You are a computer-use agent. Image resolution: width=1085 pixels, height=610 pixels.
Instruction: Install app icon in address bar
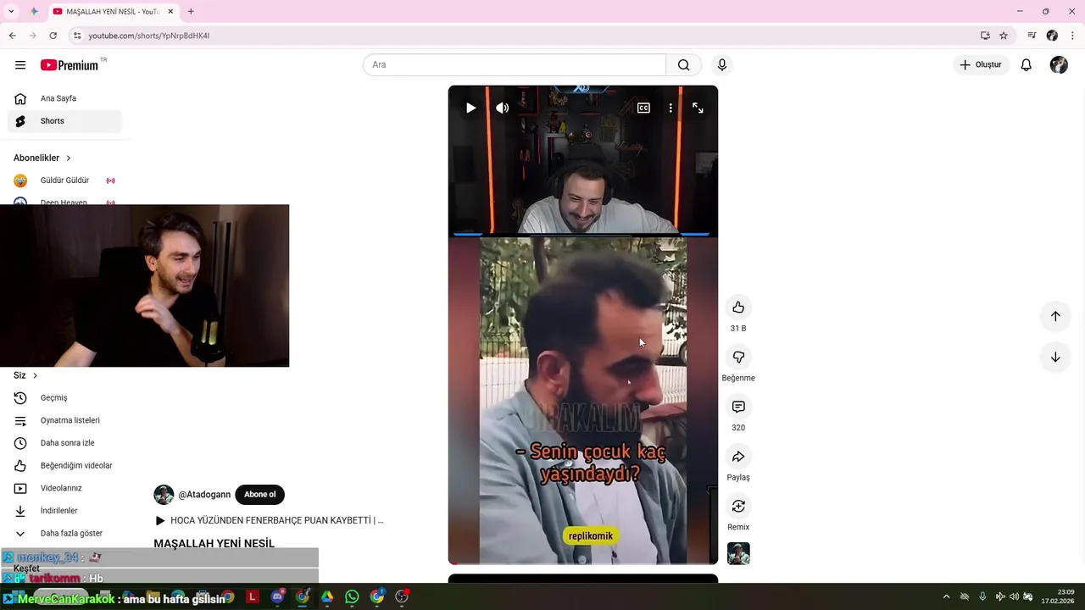[x=985, y=36]
